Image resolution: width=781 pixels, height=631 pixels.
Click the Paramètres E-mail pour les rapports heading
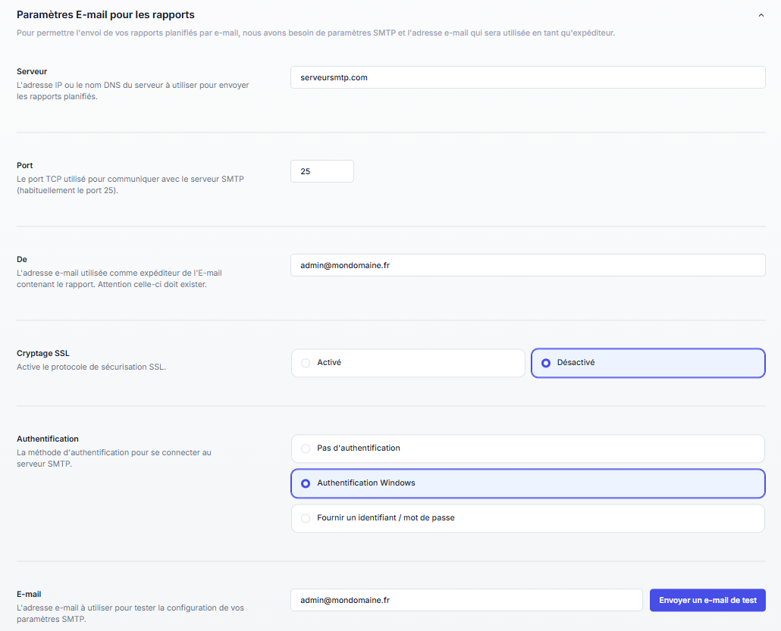[105, 14]
